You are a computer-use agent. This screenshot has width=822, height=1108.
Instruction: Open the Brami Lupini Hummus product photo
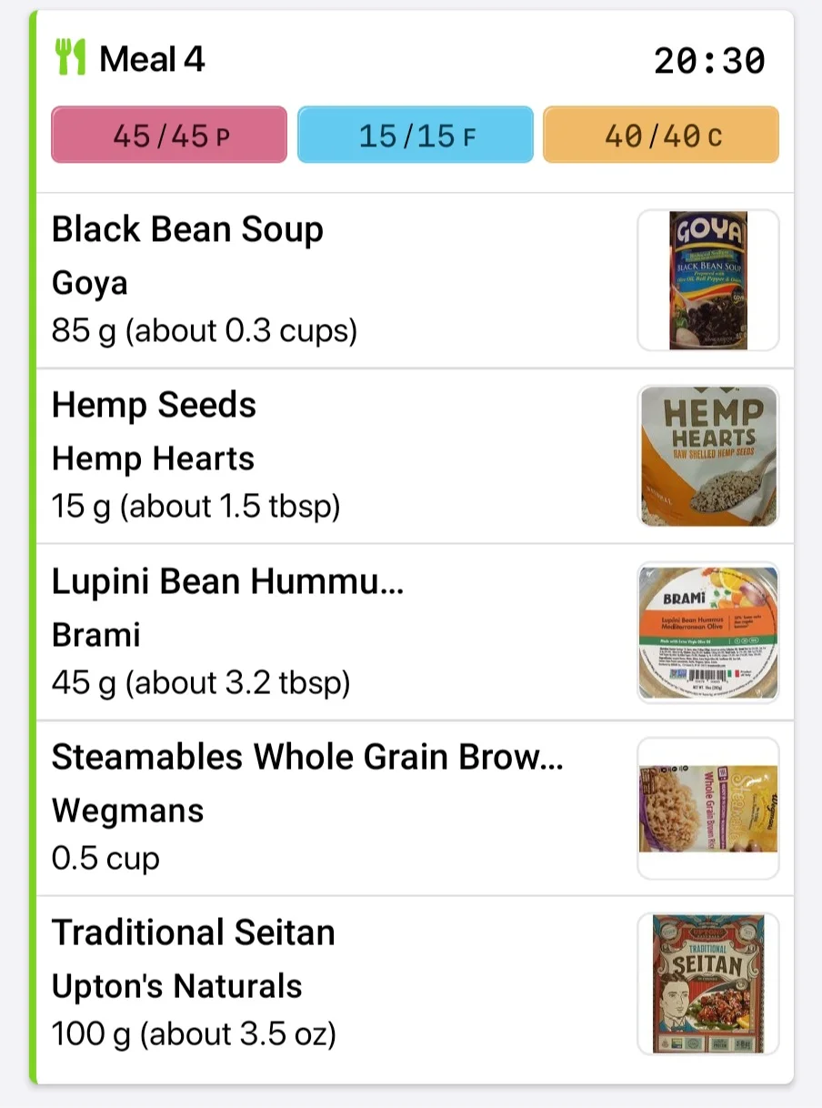click(708, 632)
